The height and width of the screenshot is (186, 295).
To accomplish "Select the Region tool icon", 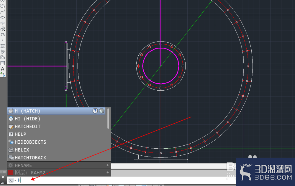I will click(x=3, y=57).
